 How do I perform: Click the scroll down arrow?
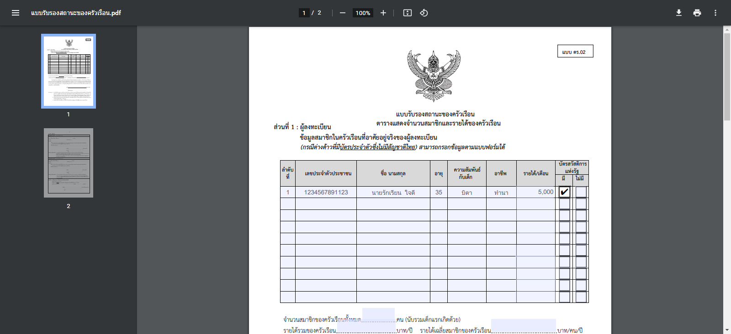727,330
